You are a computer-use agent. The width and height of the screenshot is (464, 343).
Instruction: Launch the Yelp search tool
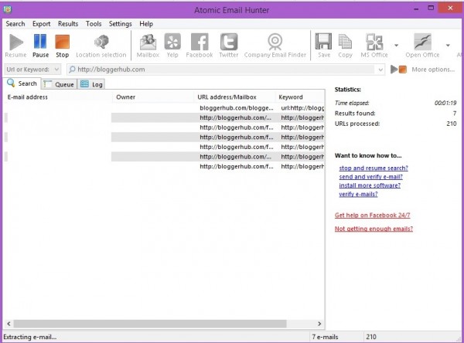pos(172,46)
